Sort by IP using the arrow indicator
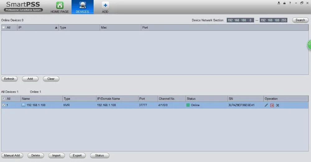Viewport: 311px width, 162px height. [x=56, y=28]
